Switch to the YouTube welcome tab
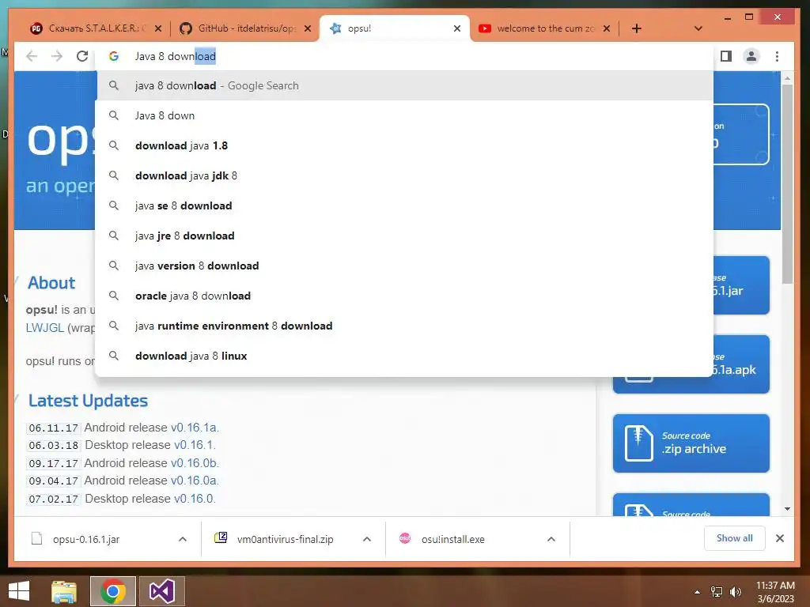 [544, 28]
